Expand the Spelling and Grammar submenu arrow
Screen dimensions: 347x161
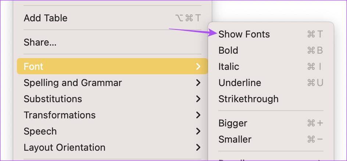(198, 83)
